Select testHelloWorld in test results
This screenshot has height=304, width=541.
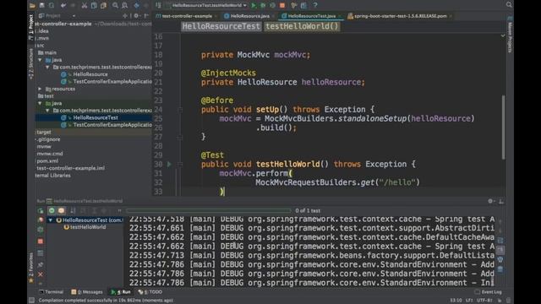88,227
